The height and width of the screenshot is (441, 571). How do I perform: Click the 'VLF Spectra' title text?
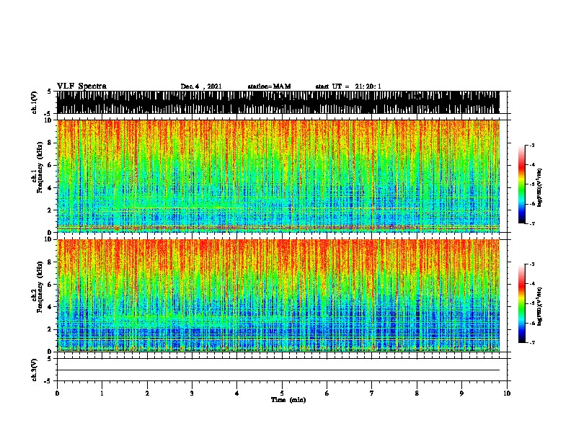pos(81,86)
